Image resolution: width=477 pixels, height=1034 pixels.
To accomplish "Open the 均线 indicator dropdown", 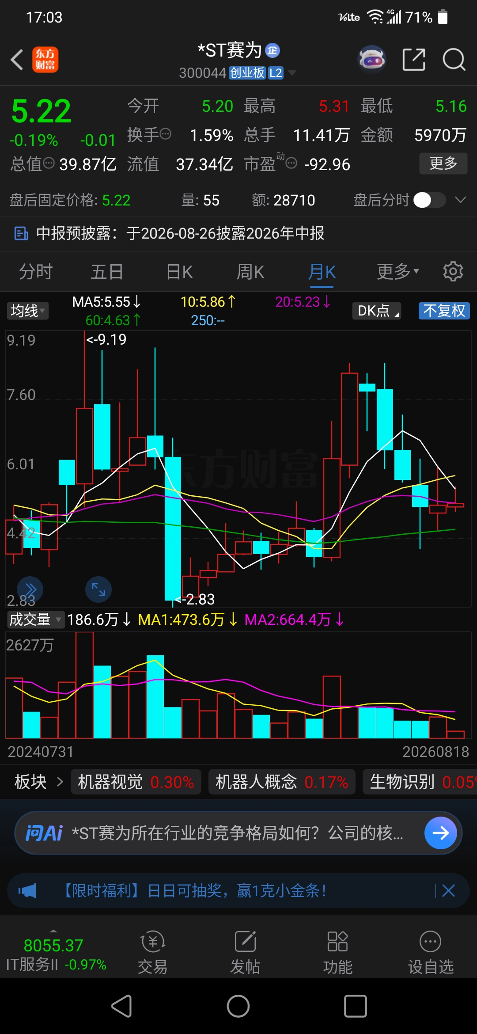I will point(27,311).
